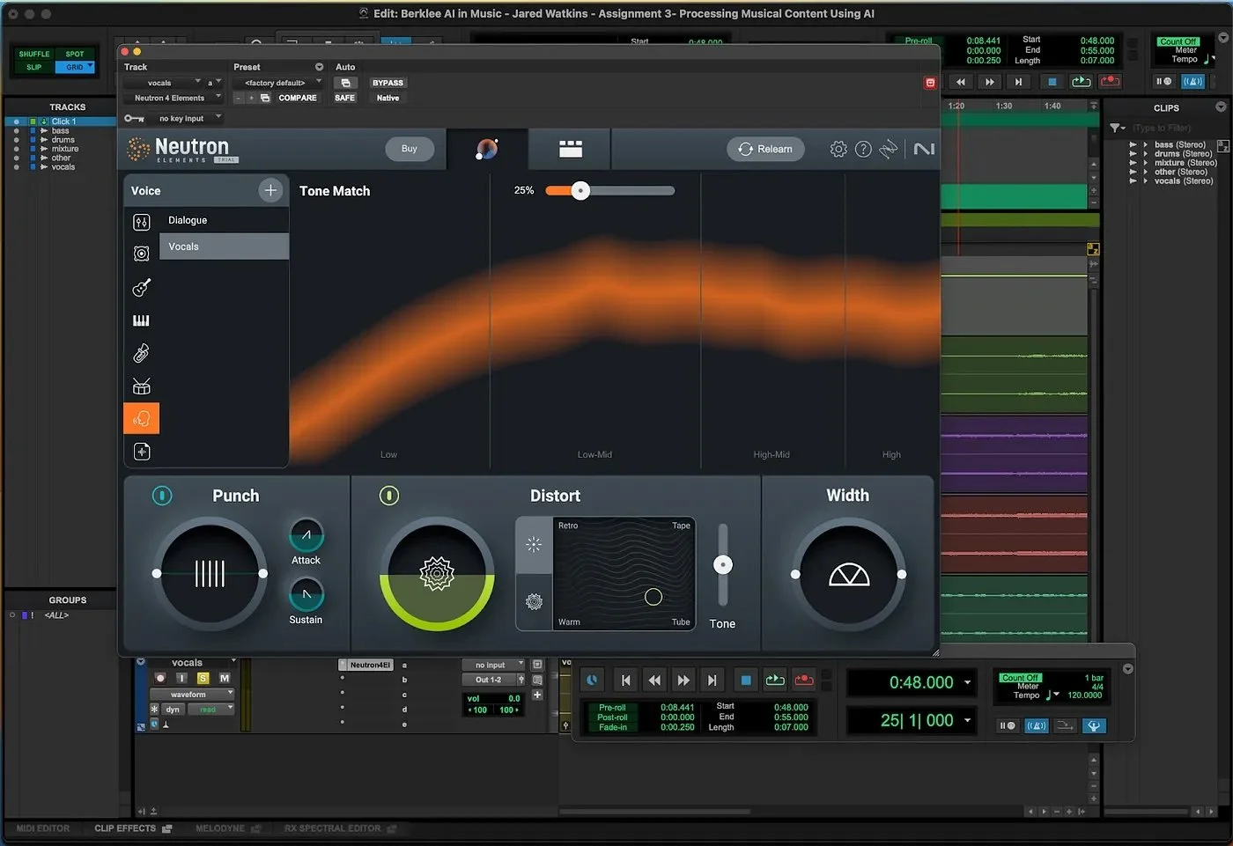Toggle automation SAFE button

click(x=345, y=98)
